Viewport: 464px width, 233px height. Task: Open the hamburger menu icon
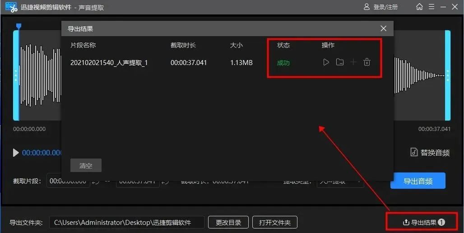(x=432, y=7)
